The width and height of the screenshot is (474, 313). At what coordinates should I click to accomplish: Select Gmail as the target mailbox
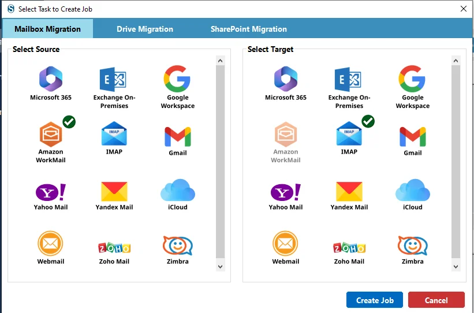[x=413, y=141]
